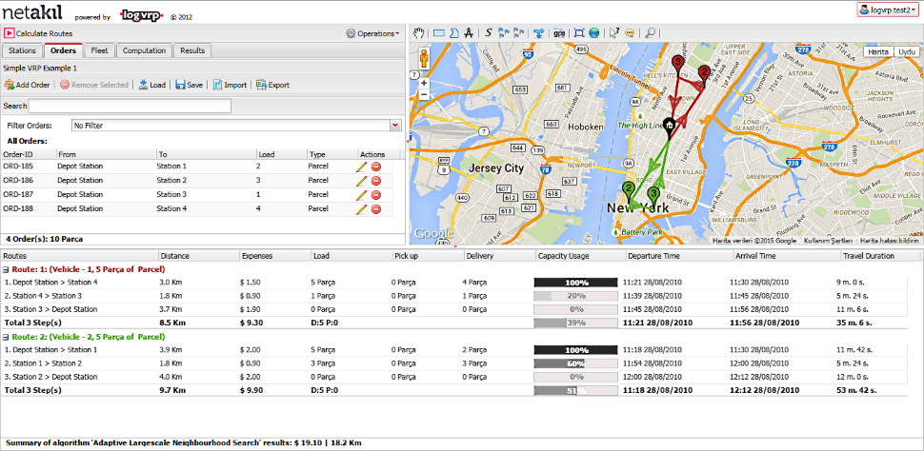
Task: Collapse Route 1 group
Action: [6, 268]
